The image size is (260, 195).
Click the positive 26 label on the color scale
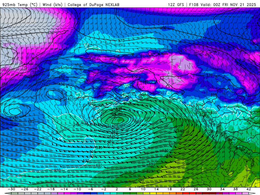(x=196, y=189)
